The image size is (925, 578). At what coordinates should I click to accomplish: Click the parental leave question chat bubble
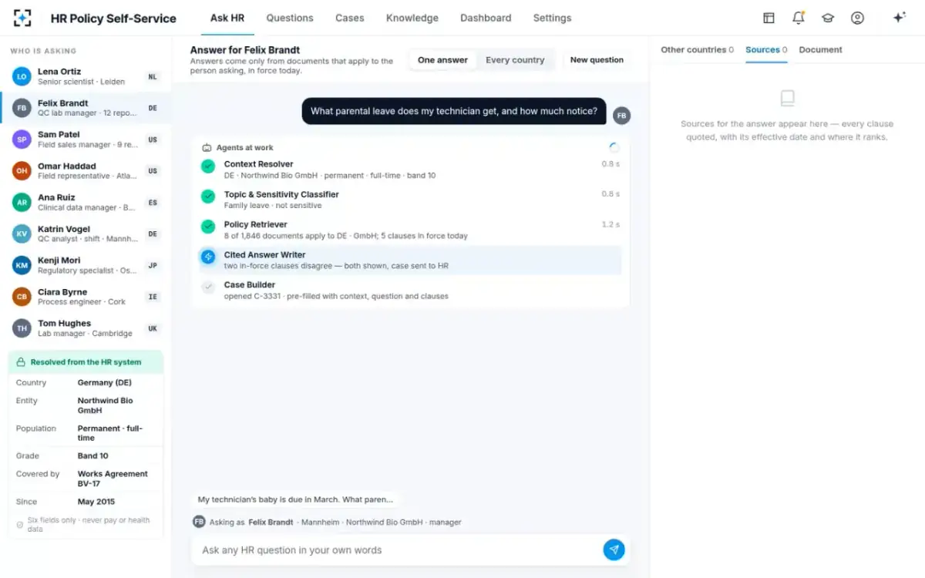pos(454,111)
